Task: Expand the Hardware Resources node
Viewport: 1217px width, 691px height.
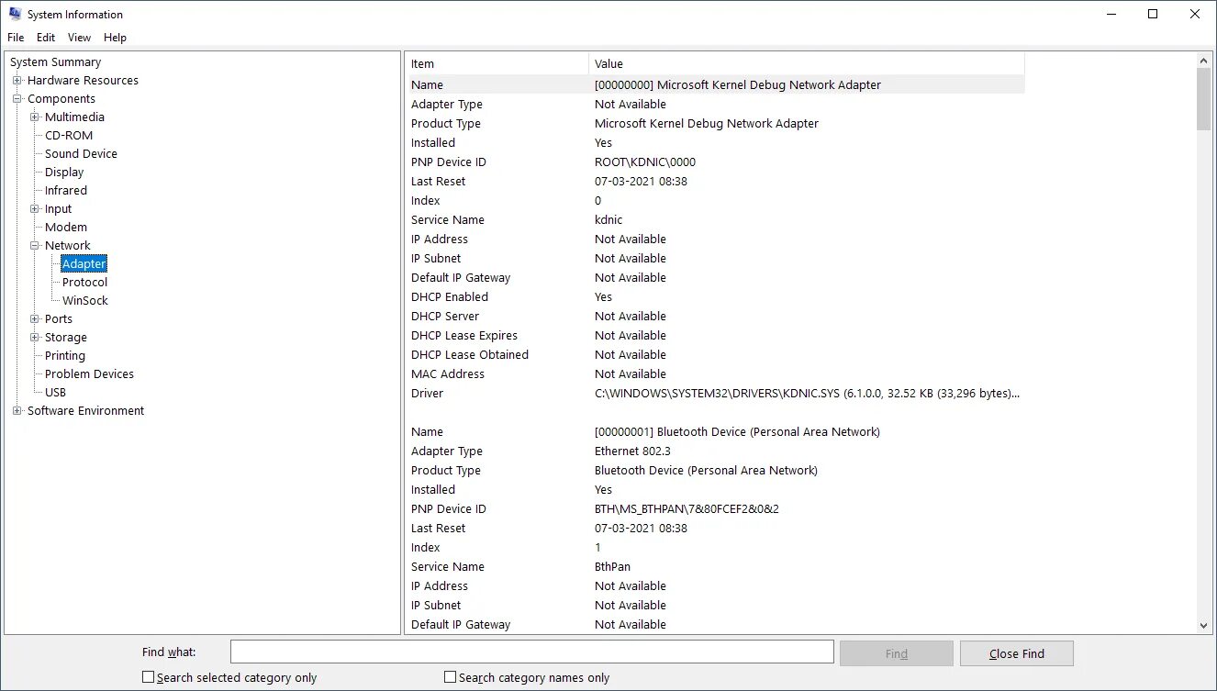Action: tap(17, 81)
